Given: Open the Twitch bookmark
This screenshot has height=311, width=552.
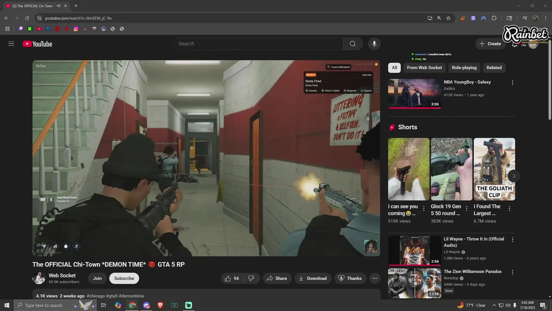Looking at the screenshot, I should tap(20, 29).
